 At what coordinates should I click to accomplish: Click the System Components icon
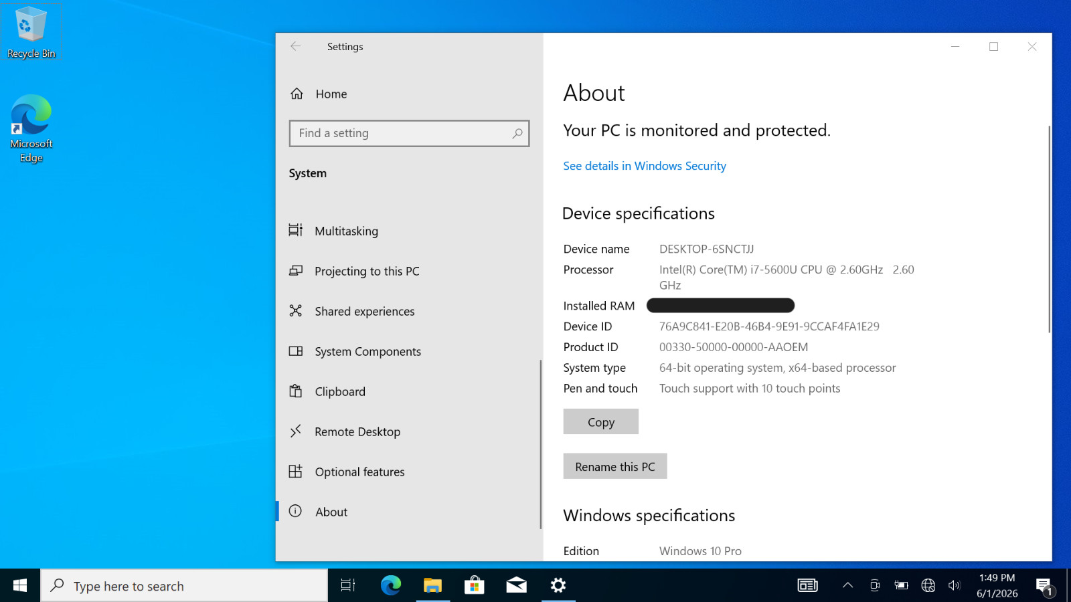[x=295, y=350]
